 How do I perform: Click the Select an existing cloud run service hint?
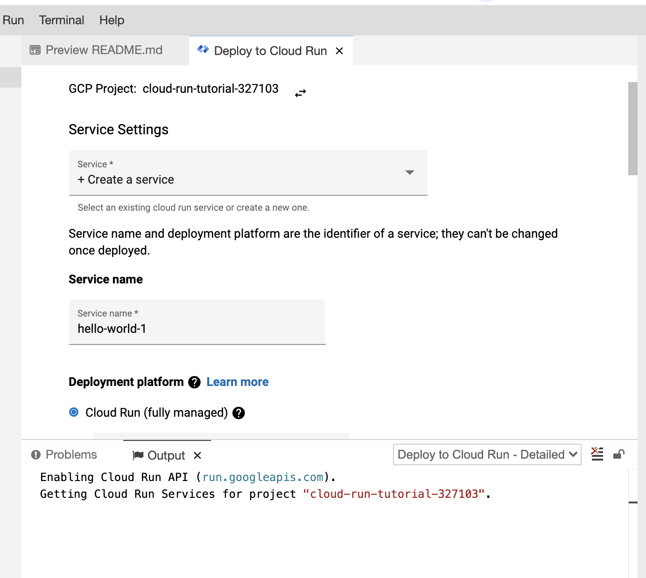pyautogui.click(x=193, y=208)
